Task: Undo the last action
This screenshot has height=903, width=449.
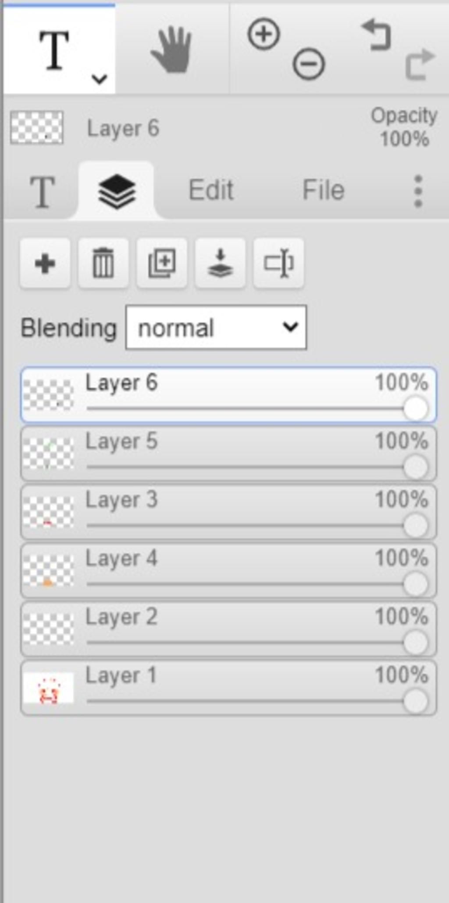Action: click(x=376, y=35)
